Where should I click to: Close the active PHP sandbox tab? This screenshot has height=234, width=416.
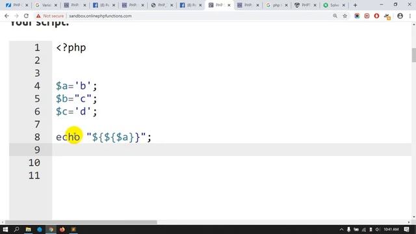(x=229, y=5)
